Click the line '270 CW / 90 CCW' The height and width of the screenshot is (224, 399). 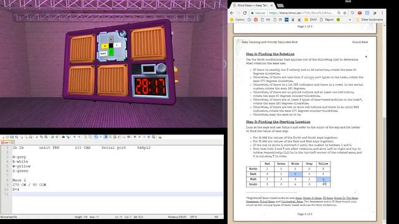click(29, 185)
